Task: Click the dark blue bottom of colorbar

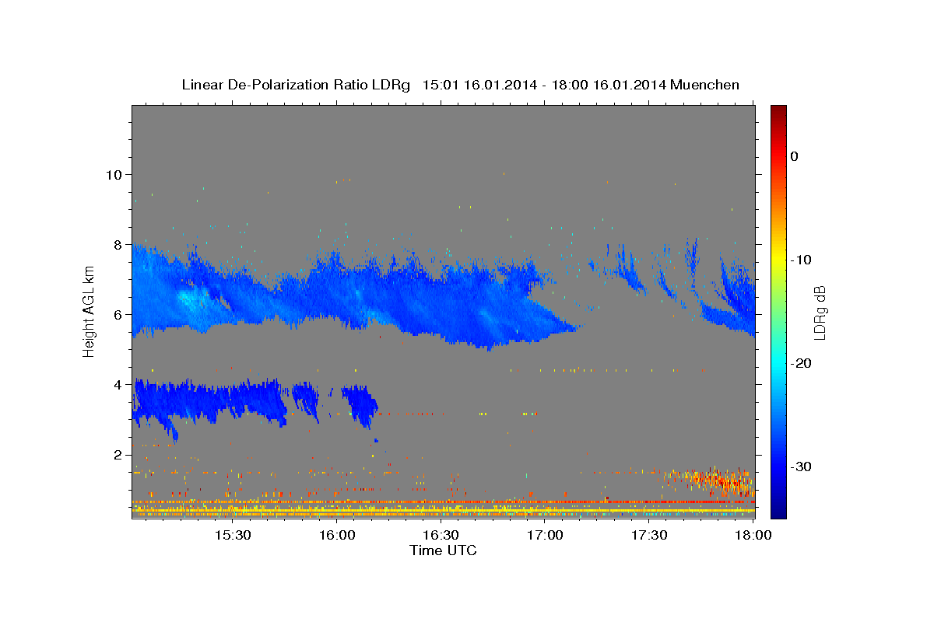Action: [778, 509]
